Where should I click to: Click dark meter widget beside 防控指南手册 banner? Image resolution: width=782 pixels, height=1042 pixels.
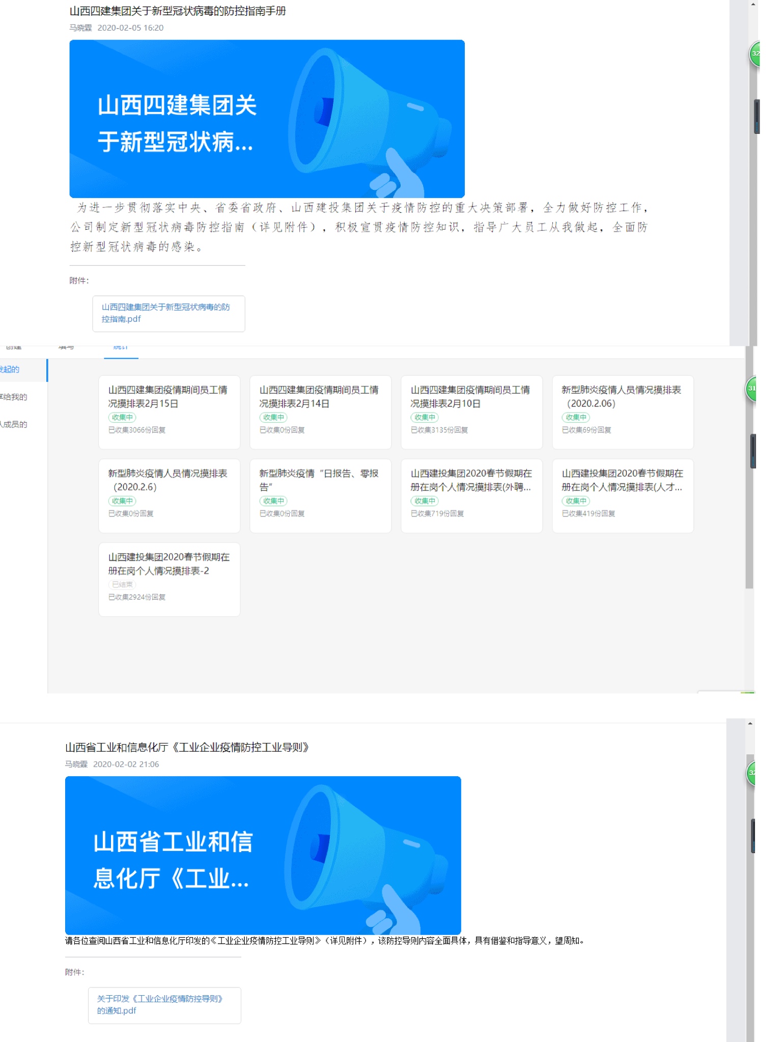click(757, 117)
